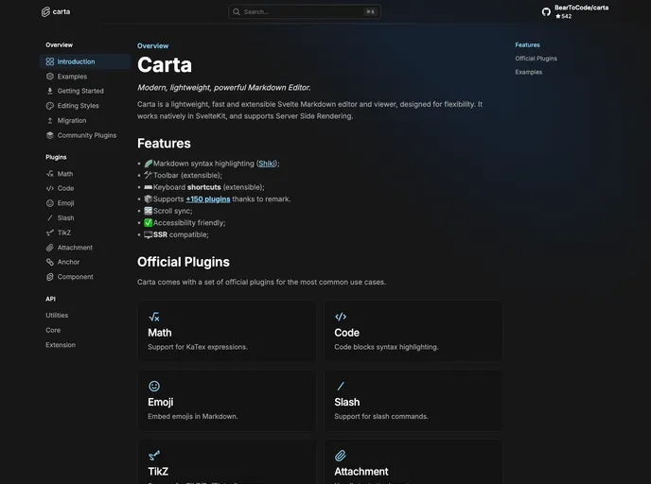Image resolution: width=651 pixels, height=484 pixels.
Task: Click the Component sidebar icon
Action: pos(50,277)
